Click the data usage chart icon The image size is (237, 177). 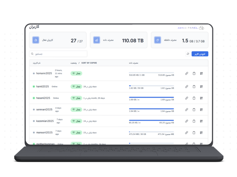click(x=97, y=40)
